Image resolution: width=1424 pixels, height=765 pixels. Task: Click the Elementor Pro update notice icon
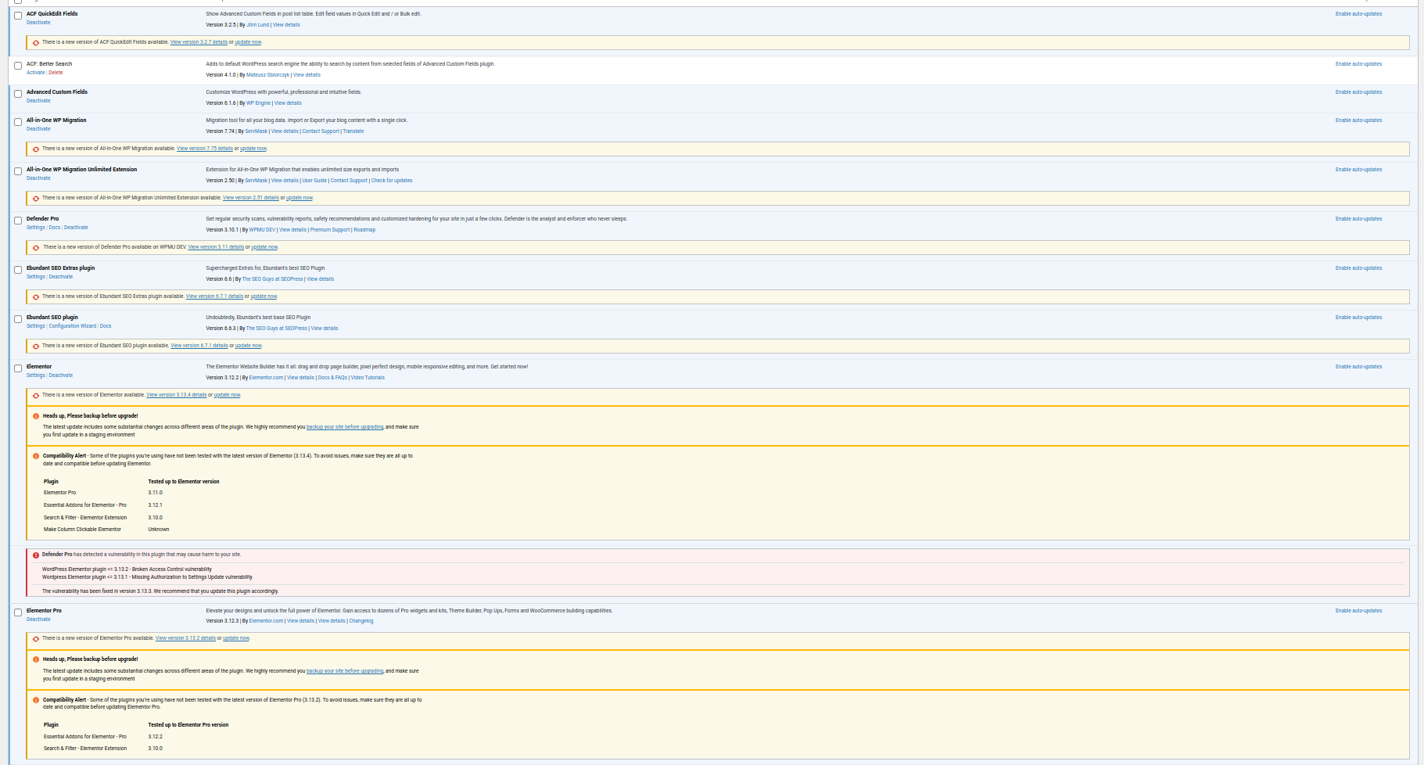pyautogui.click(x=36, y=638)
